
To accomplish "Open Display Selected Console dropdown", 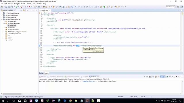I will 172,77.
